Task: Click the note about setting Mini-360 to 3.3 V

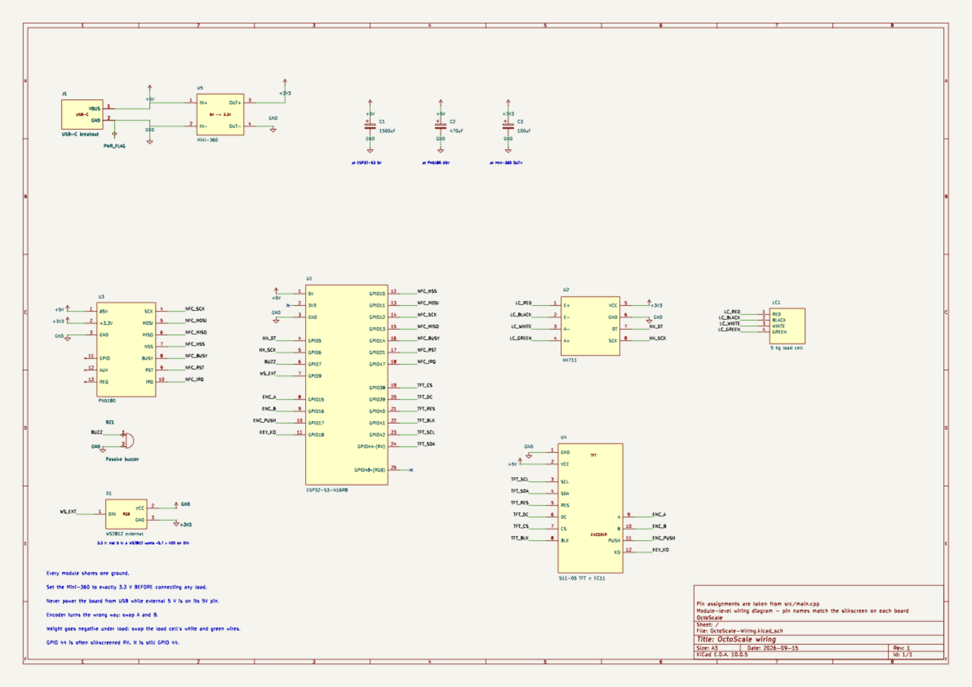Action: pyautogui.click(x=127, y=587)
